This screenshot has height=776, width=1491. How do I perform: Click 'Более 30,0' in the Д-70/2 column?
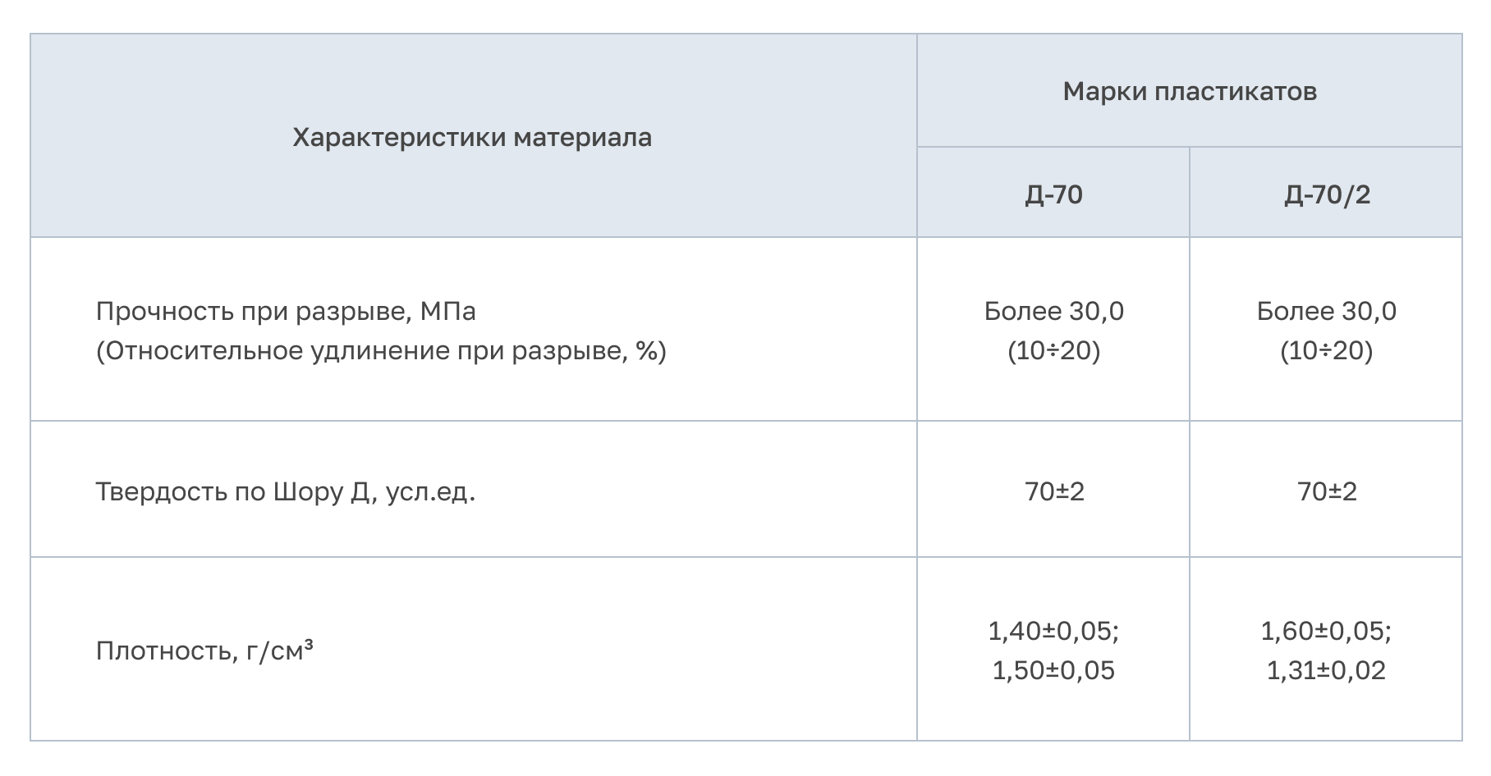(x=1326, y=312)
